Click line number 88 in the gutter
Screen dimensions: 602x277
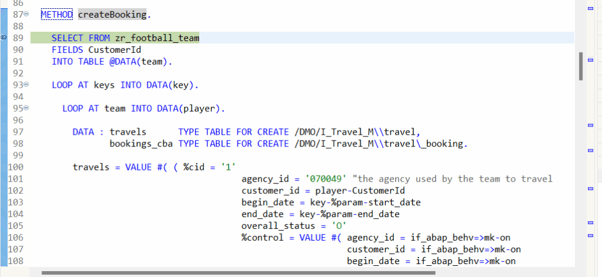click(x=18, y=26)
